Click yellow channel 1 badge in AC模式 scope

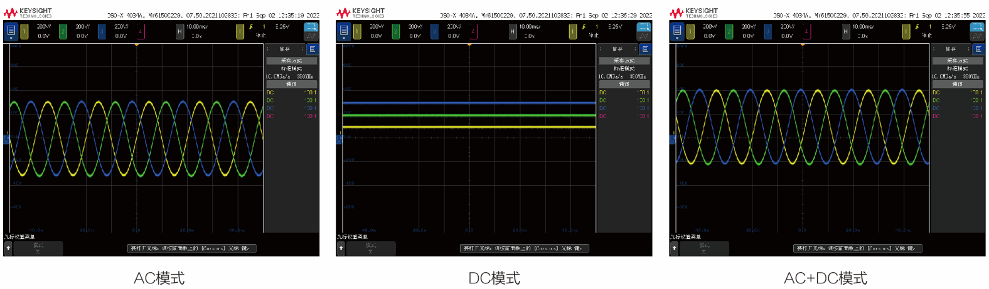click(x=24, y=31)
